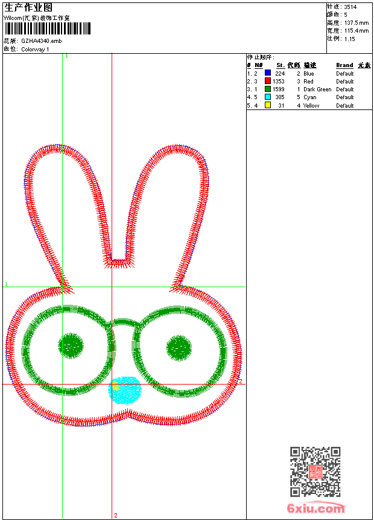The height and width of the screenshot is (520, 374).
Task: Click the 'Dark Green' description text
Action: 317,89
